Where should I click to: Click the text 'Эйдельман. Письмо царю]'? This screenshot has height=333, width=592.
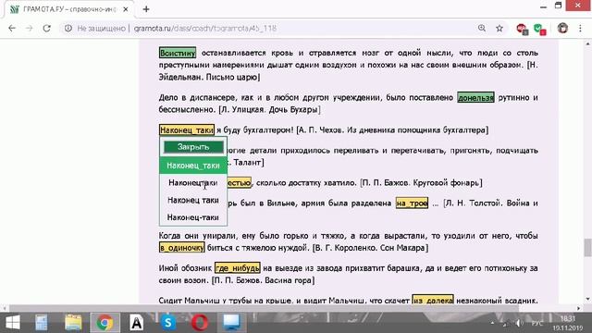click(x=210, y=78)
